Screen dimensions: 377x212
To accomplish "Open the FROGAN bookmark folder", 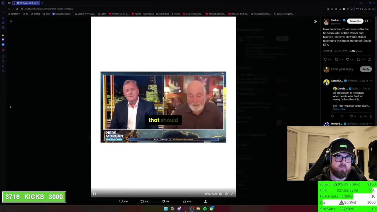I will [148, 14].
